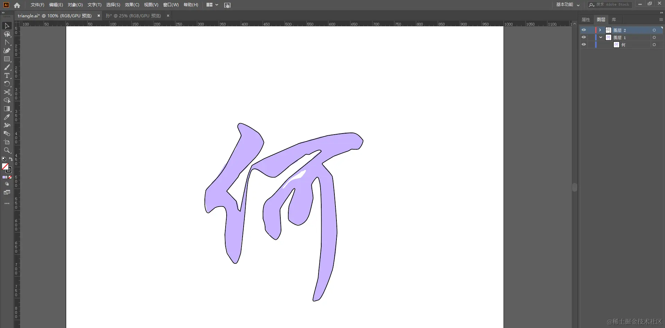Switch to the 孙 document tab
665x328 pixels.
click(135, 16)
